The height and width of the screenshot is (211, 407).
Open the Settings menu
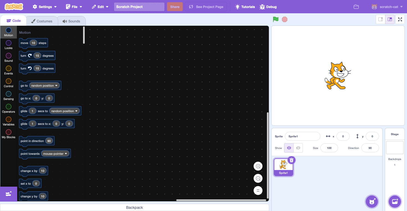[x=44, y=6]
